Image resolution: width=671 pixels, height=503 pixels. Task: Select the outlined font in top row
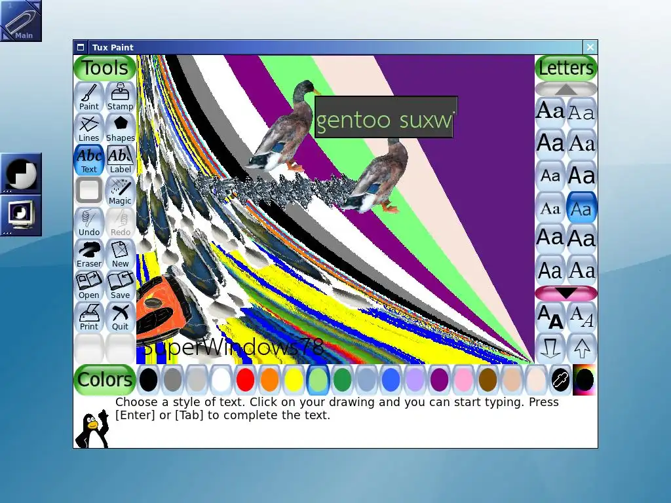click(582, 113)
